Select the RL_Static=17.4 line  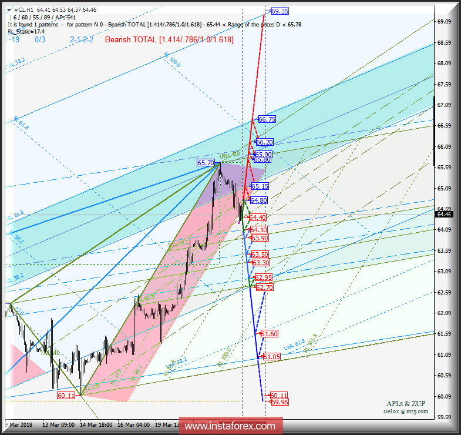tap(26, 32)
